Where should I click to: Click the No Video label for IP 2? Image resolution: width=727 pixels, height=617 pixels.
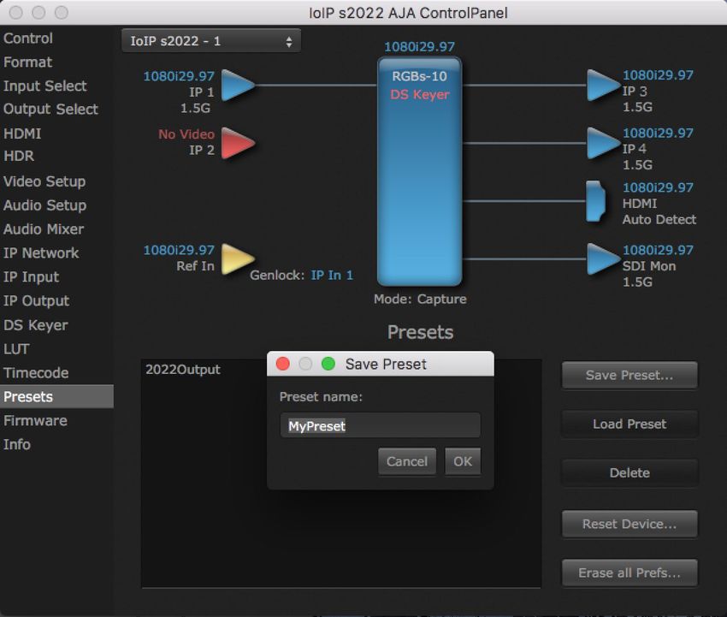point(186,134)
